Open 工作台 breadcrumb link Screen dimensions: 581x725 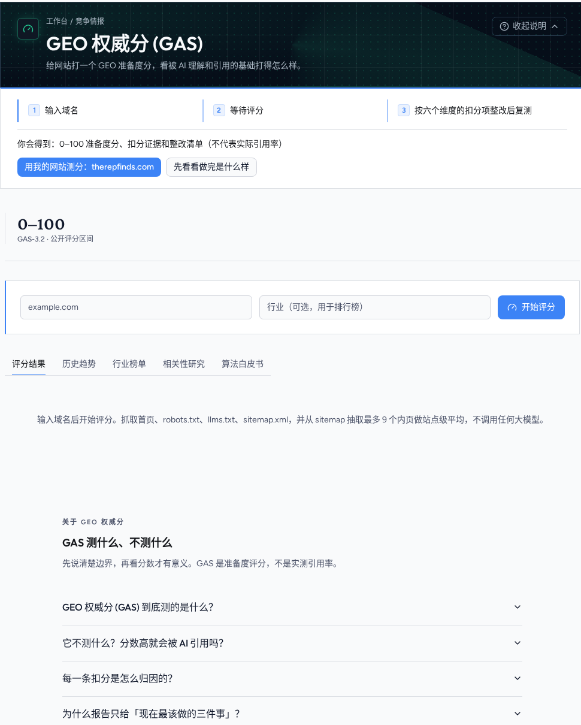[x=57, y=21]
